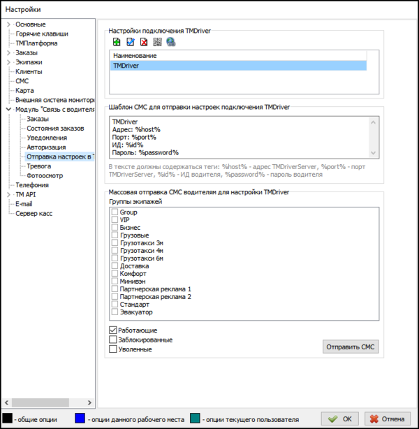
Task: Click the OK button
Action: (x=340, y=419)
